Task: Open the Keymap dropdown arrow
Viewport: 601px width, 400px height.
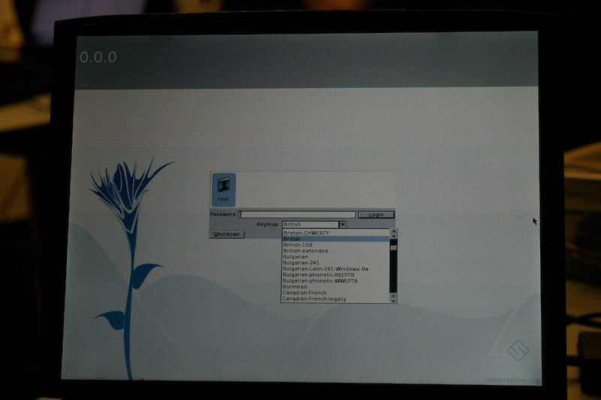Action: [x=343, y=224]
